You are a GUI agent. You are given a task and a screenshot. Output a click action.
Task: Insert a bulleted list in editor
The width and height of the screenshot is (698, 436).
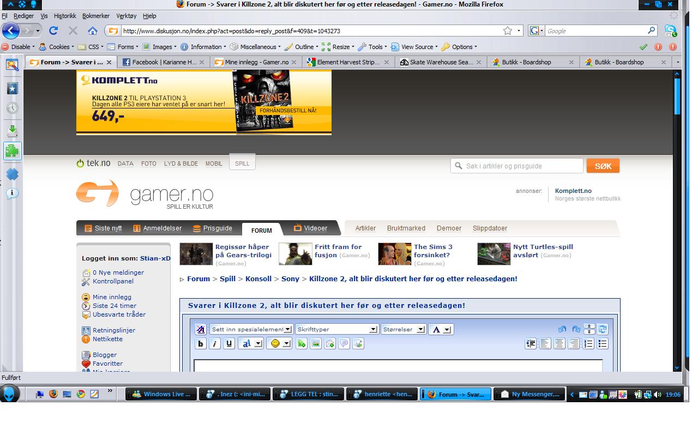[x=603, y=343]
